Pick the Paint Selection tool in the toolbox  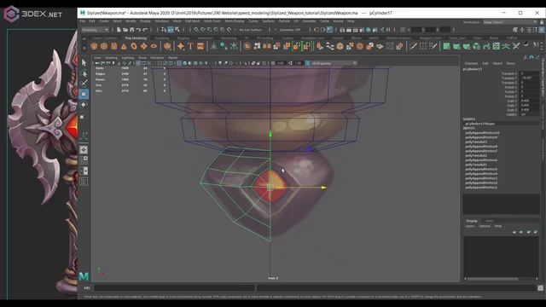[x=84, y=84]
